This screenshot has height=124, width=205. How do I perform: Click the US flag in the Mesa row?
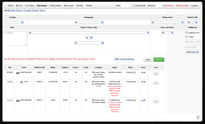click(x=93, y=100)
